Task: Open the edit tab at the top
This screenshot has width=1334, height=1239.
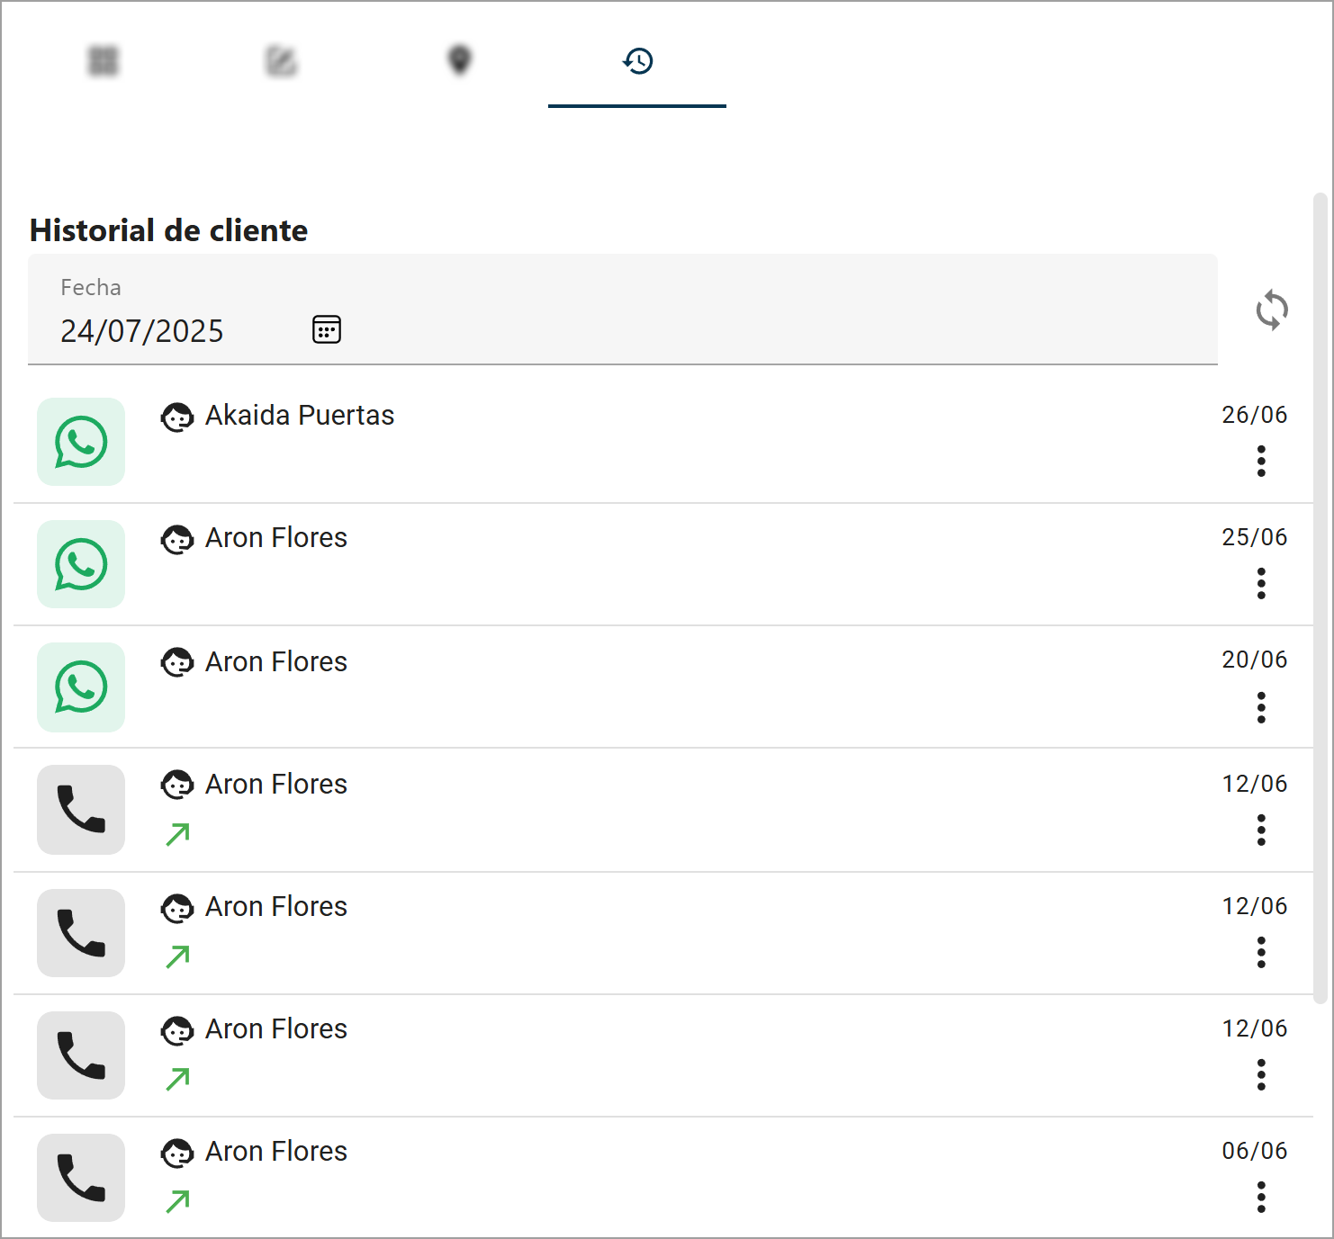Action: point(281,61)
